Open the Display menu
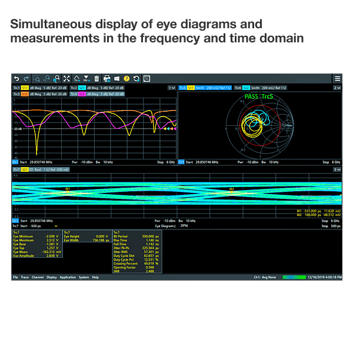 pyautogui.click(x=52, y=277)
